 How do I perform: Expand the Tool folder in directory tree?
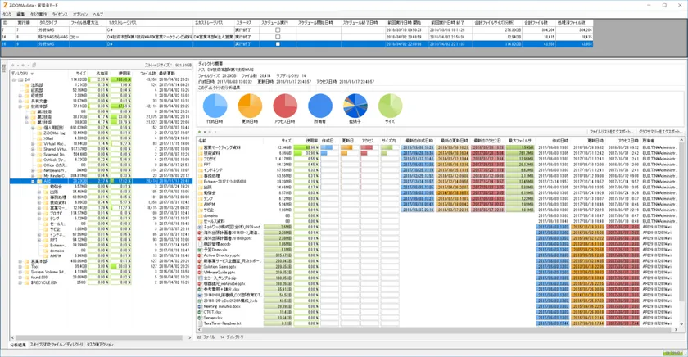(x=21, y=267)
